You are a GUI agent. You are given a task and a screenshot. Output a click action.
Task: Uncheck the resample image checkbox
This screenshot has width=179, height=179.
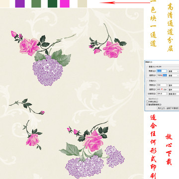[x=147, y=104]
